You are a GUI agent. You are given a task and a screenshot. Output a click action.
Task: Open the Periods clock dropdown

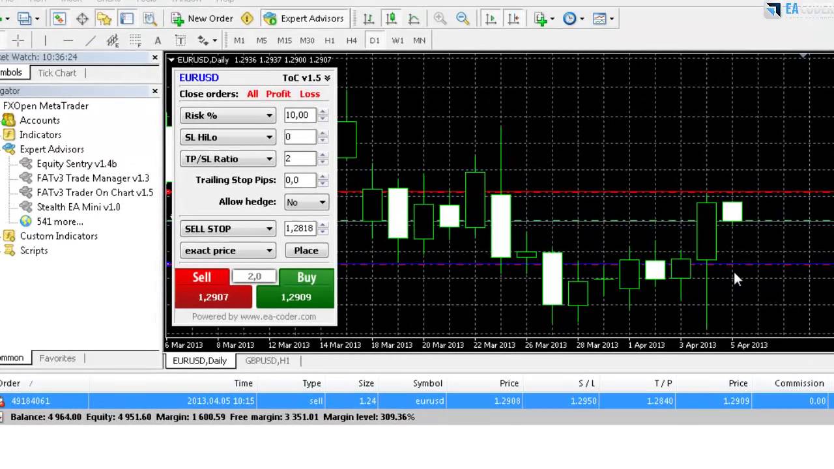coord(573,19)
